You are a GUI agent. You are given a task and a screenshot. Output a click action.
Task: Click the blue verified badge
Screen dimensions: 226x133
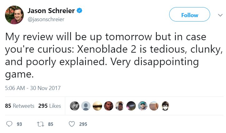click(80, 11)
